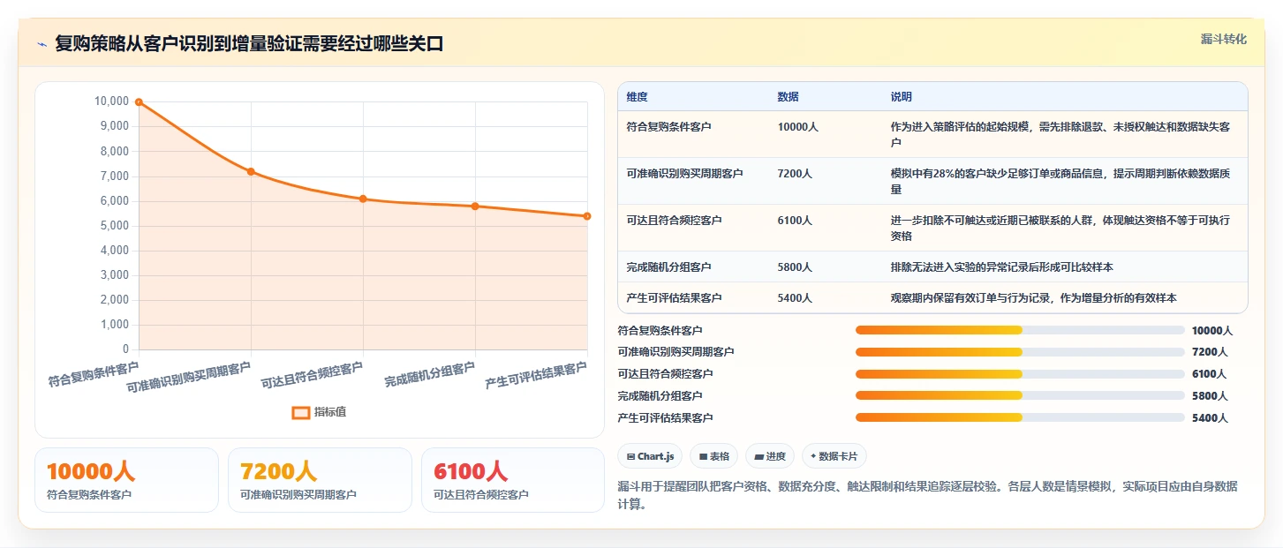
Task: Click the 10000人 value beside progress bar
Action: pyautogui.click(x=1212, y=331)
